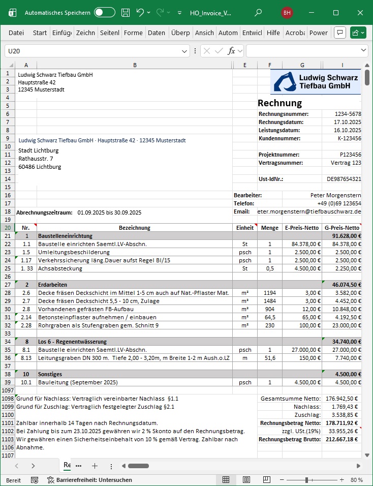The height and width of the screenshot is (486, 373).
Task: Click Barrierefreiheit: Untersuchen in status bar
Action: pos(89,480)
